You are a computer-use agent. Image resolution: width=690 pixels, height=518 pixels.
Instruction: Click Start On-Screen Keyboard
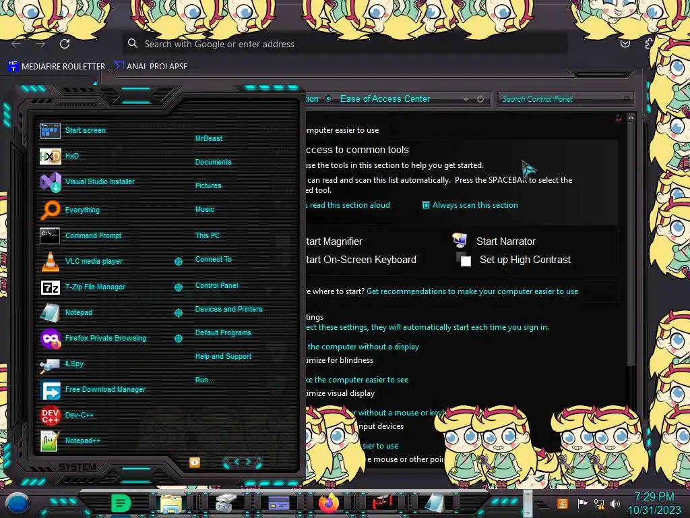tap(361, 260)
